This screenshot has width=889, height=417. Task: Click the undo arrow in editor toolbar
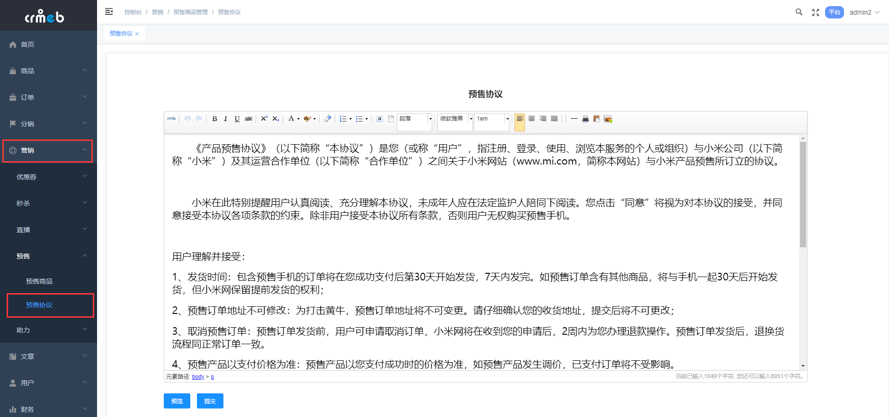187,119
